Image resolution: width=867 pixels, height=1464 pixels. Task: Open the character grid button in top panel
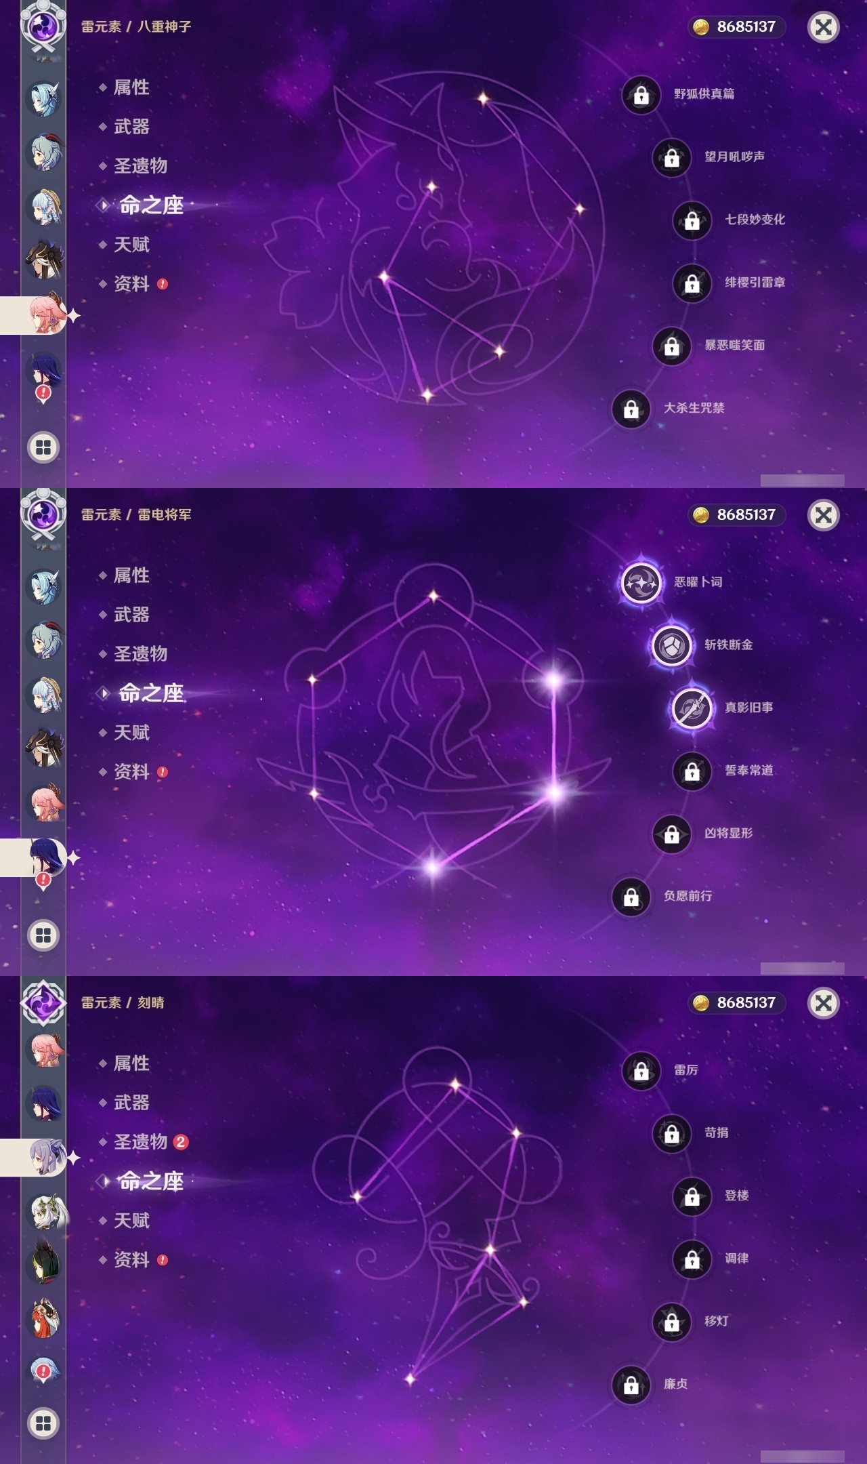(x=43, y=447)
